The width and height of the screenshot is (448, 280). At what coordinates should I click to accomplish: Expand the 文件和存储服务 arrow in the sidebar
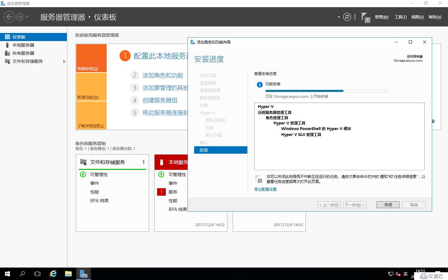[64, 61]
